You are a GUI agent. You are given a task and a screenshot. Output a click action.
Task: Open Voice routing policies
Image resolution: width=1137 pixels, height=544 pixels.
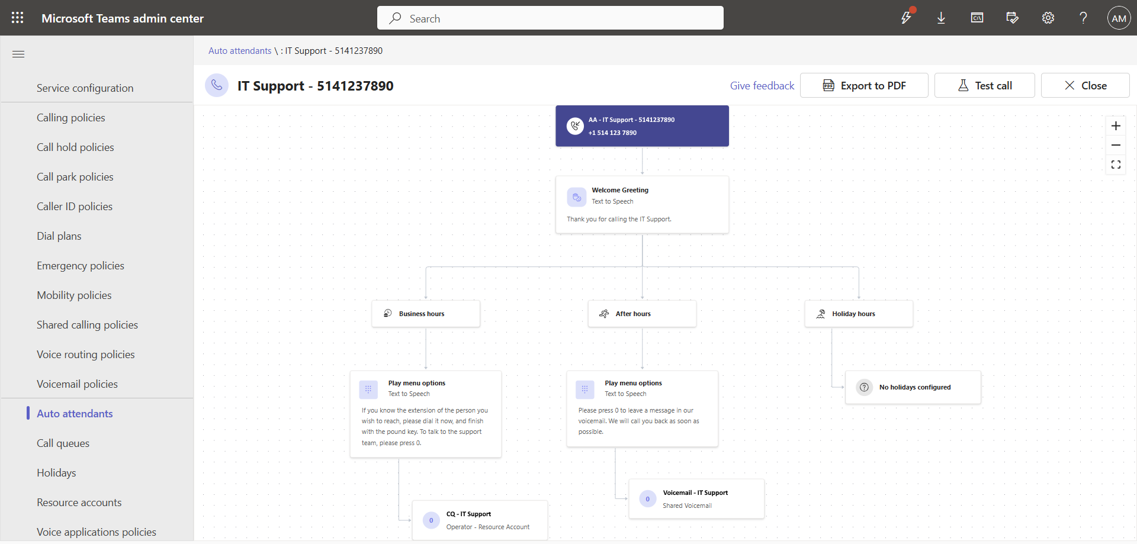pos(86,354)
